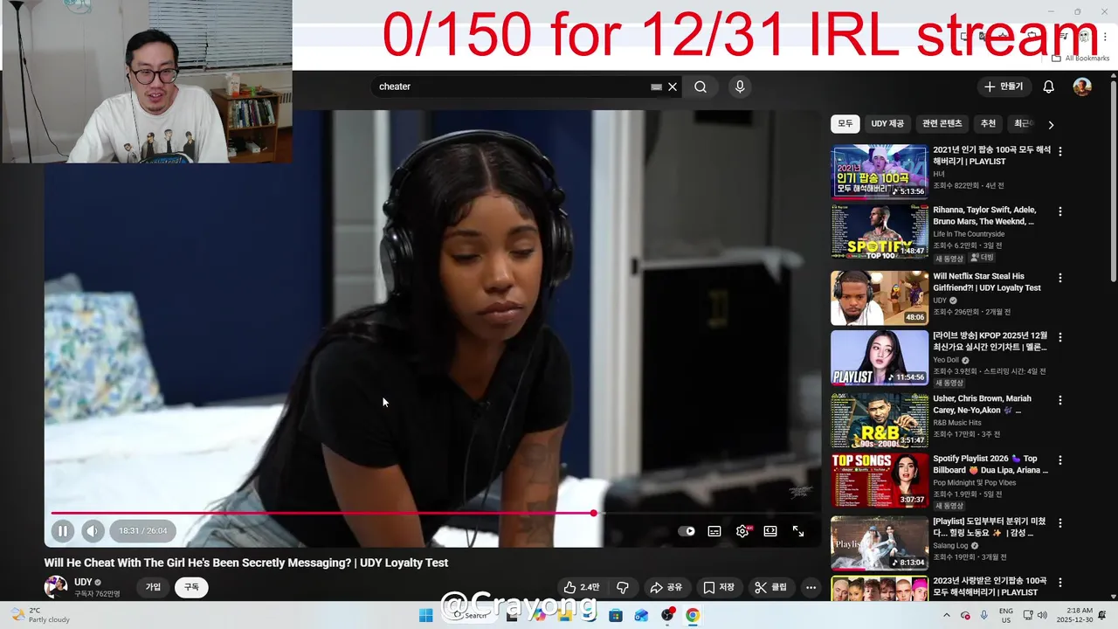Open the KPOP 2025년 12월 live stream thumbnail
The height and width of the screenshot is (629, 1118).
879,357
